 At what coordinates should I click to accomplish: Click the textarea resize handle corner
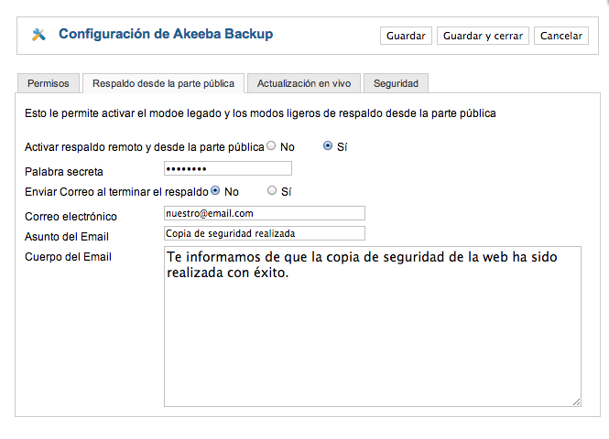pyautogui.click(x=577, y=402)
